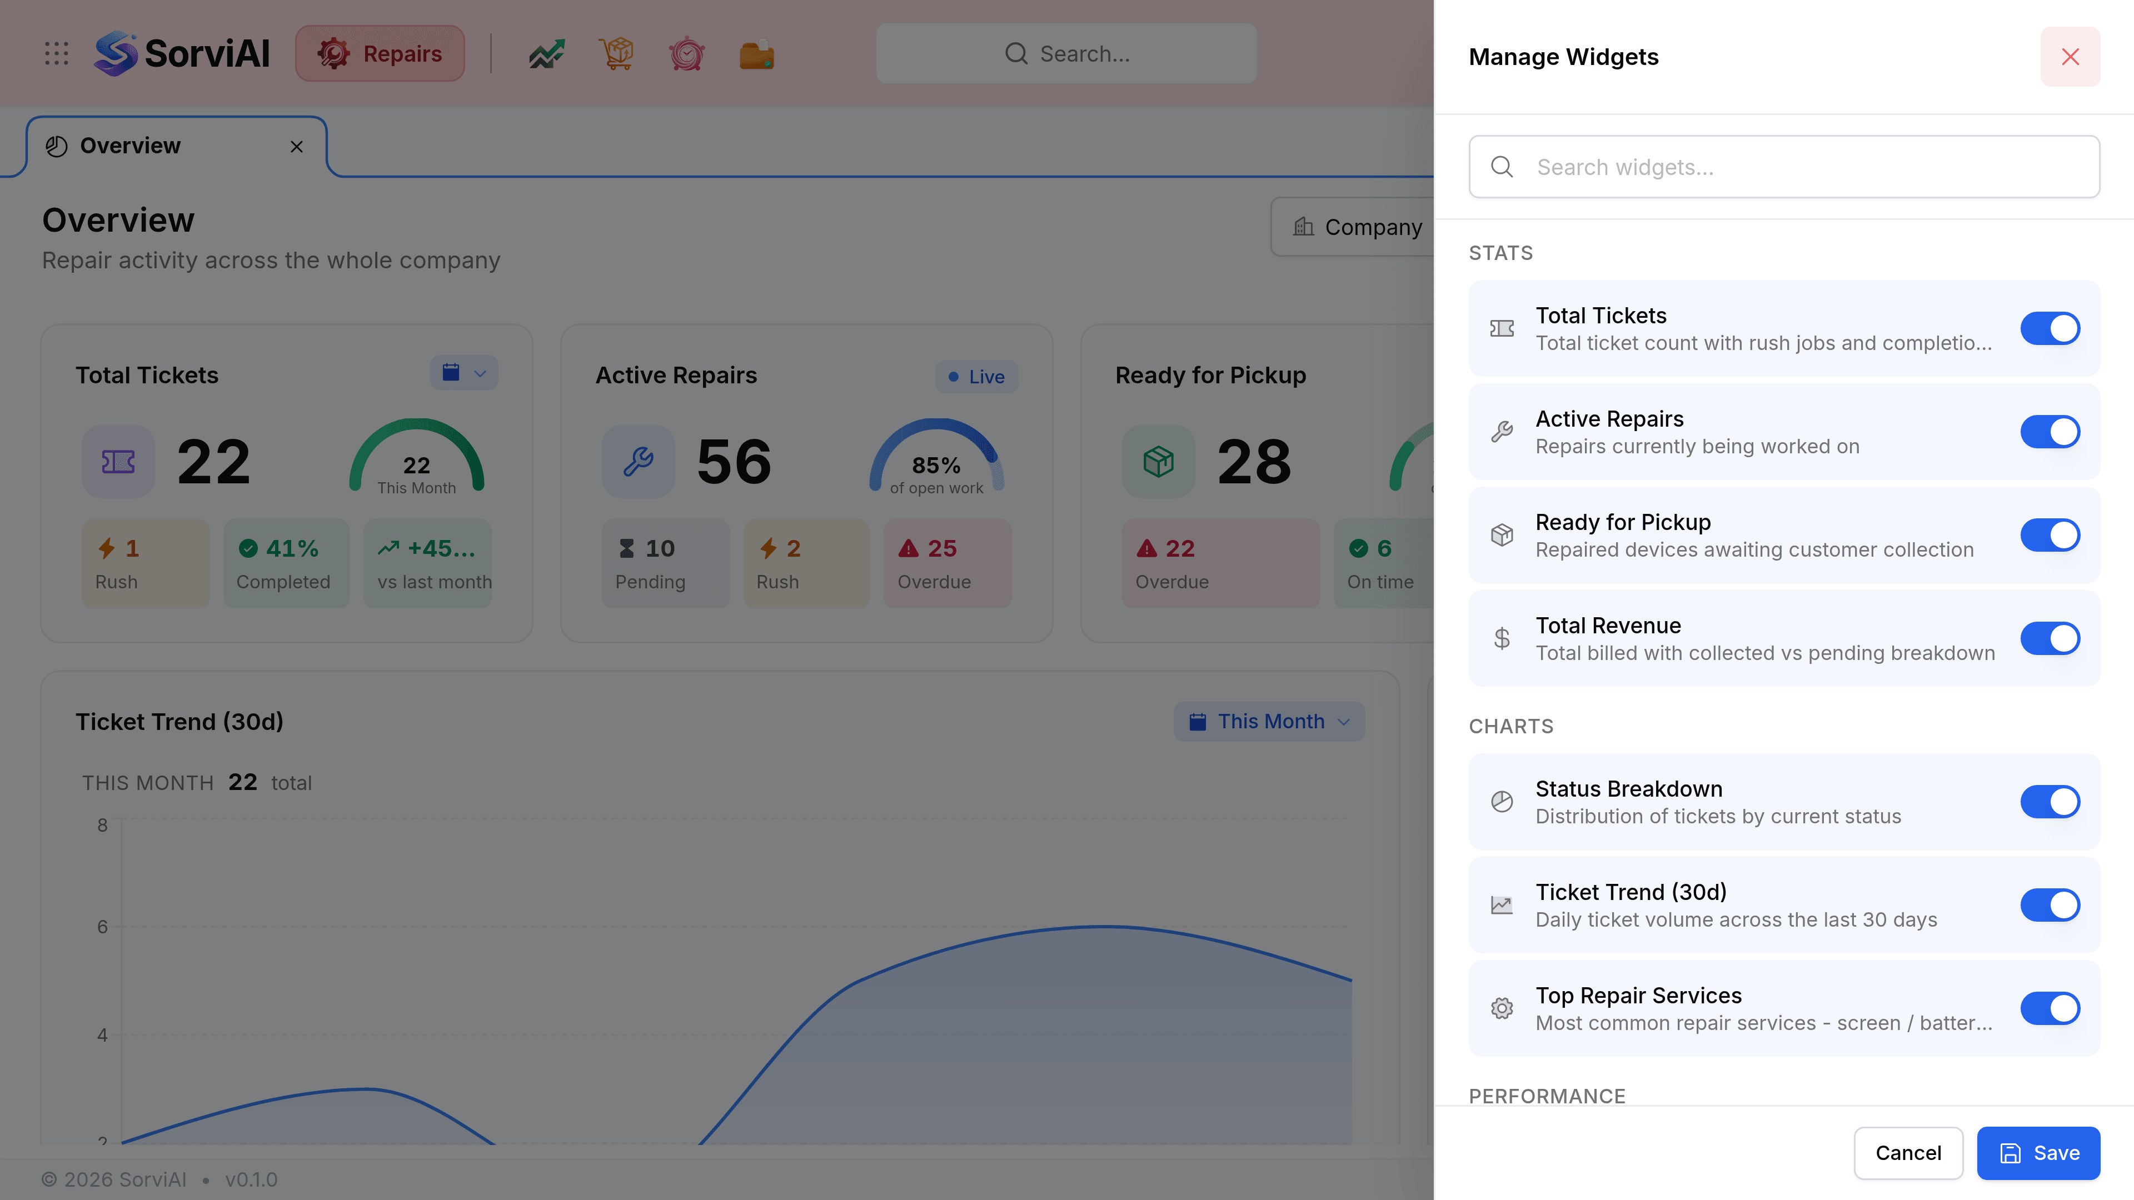Turn off the Ticket Trend (30d) widget
This screenshot has height=1200, width=2134.
[2050, 905]
